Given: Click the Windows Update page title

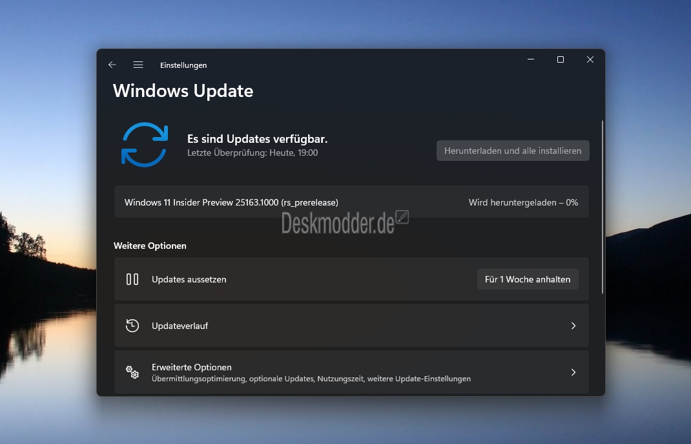Looking at the screenshot, I should click(183, 91).
